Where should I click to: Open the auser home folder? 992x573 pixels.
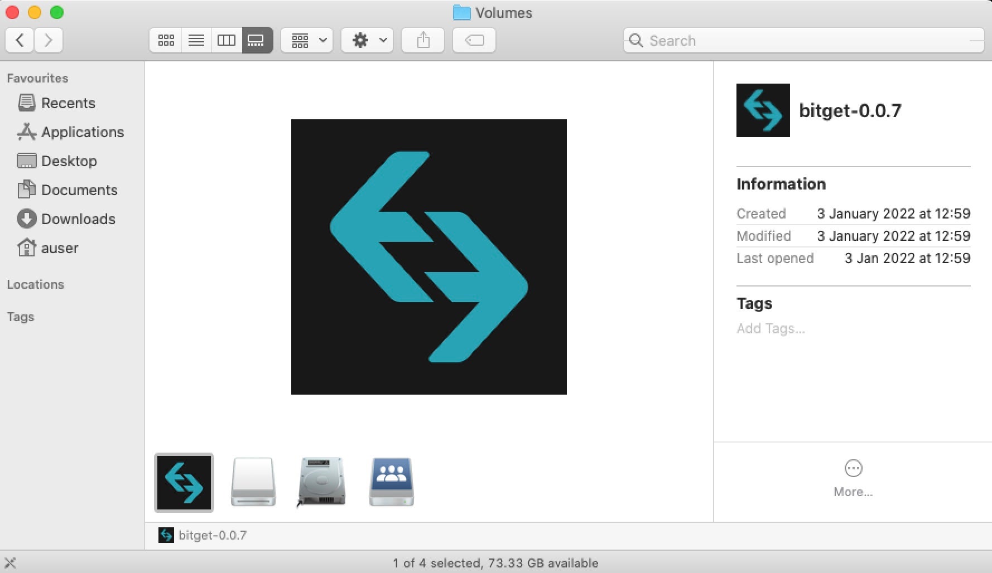(60, 248)
